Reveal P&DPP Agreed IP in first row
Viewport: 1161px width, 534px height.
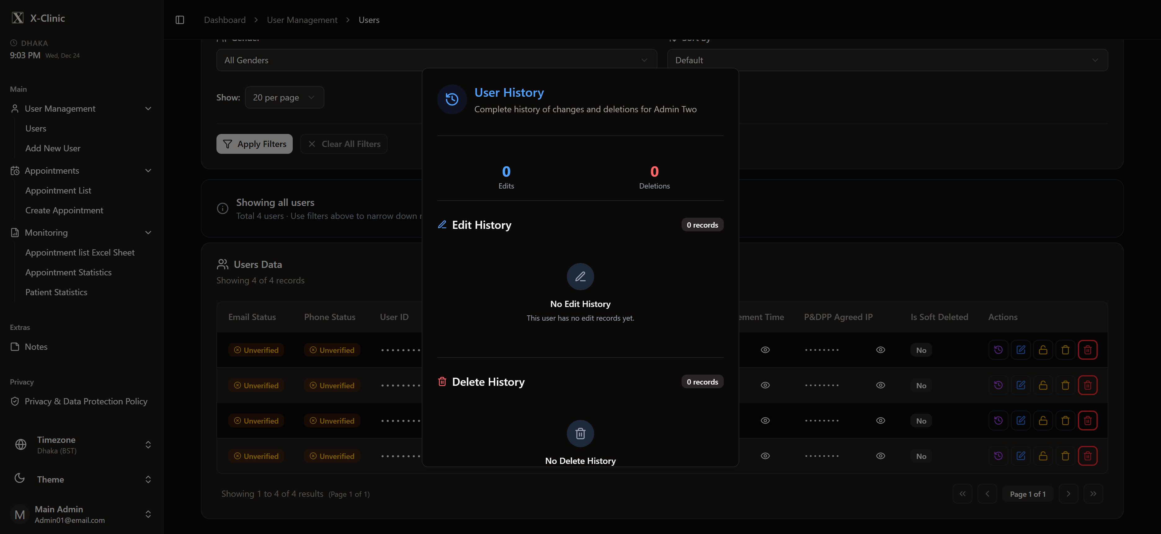[x=880, y=350]
